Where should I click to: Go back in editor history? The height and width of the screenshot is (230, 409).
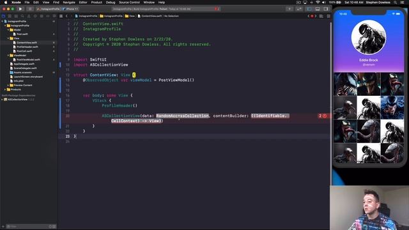(x=66, y=16)
